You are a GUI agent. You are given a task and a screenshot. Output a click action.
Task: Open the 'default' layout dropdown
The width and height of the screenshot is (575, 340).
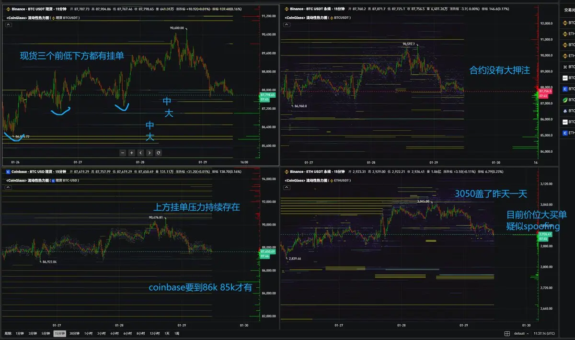[x=521, y=333]
